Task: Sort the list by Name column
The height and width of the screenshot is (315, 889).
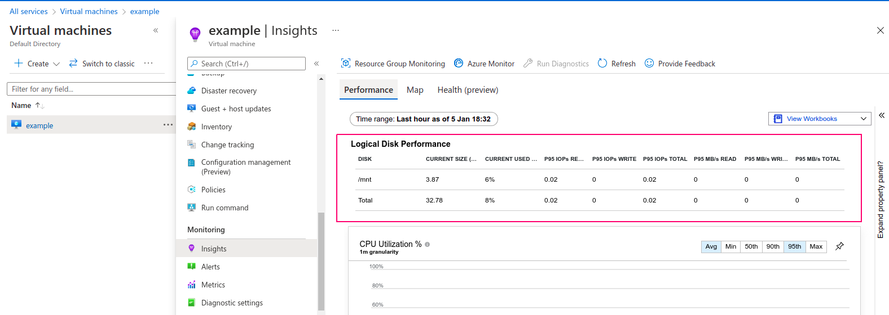Action: (28, 105)
